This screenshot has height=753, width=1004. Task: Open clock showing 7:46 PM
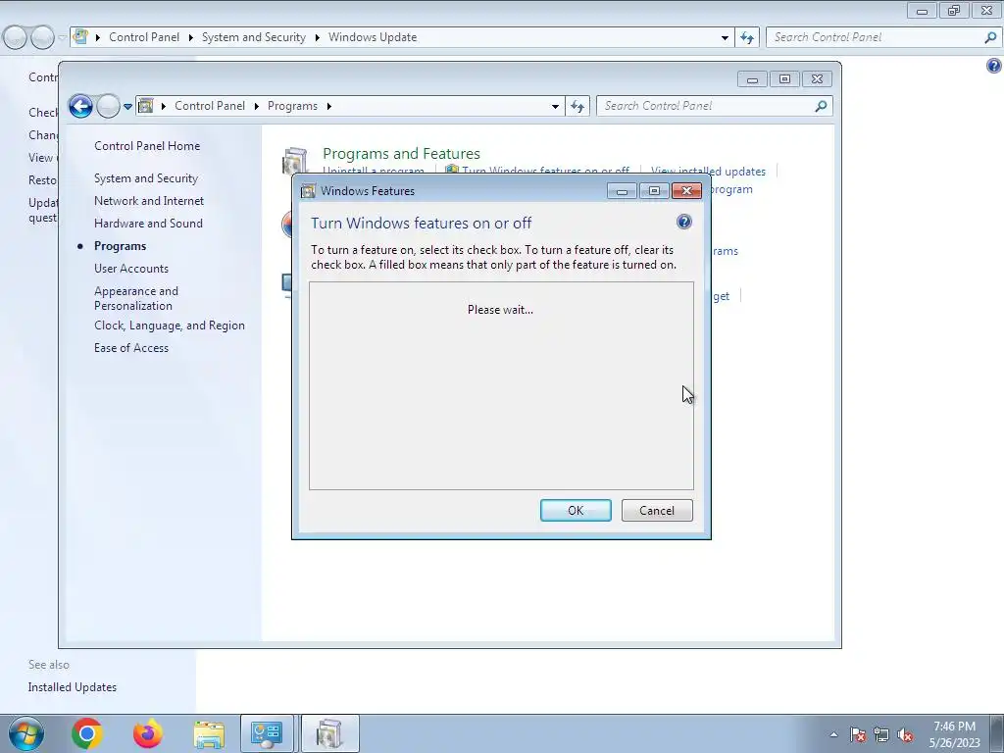[954, 734]
